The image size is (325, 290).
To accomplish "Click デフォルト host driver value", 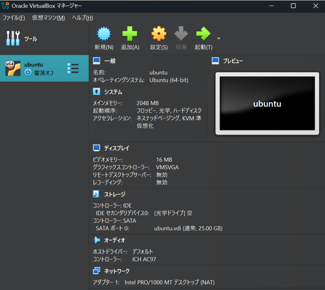I will tap(142, 252).
